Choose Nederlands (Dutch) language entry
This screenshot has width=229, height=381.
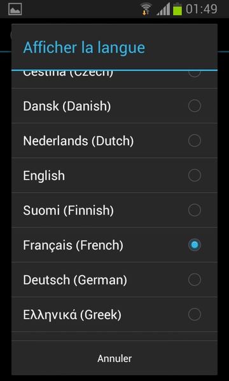coord(114,141)
